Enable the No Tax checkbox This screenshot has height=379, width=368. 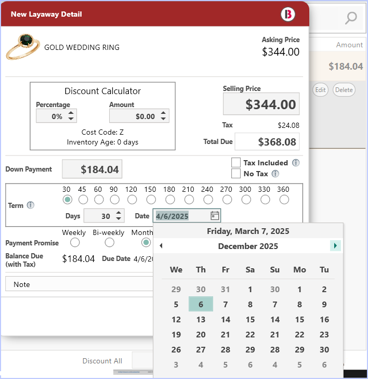(236, 174)
